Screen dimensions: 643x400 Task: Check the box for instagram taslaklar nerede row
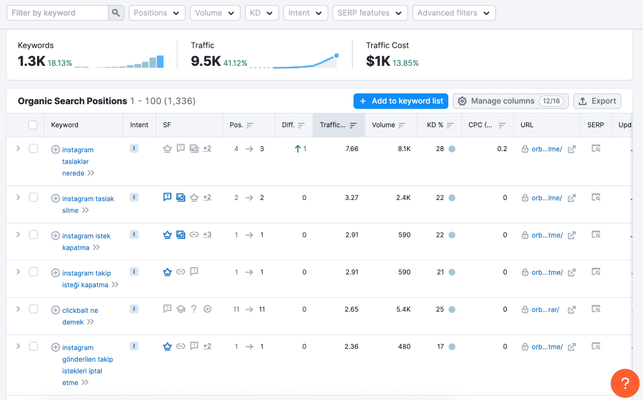pyautogui.click(x=33, y=149)
